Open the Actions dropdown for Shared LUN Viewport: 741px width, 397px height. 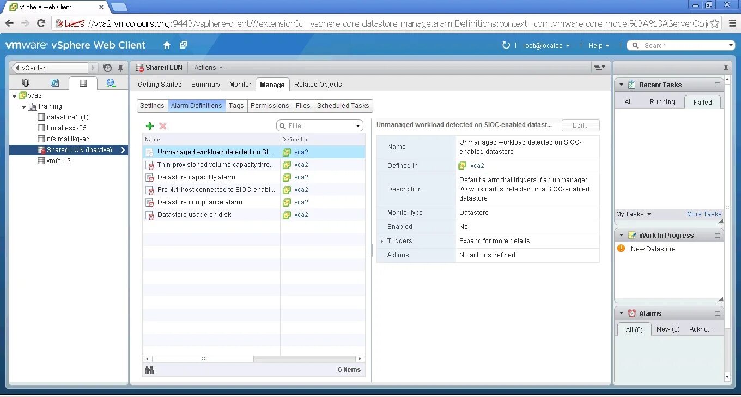pos(208,67)
